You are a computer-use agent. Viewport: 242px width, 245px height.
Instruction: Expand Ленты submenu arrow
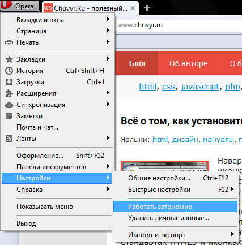click(108, 138)
